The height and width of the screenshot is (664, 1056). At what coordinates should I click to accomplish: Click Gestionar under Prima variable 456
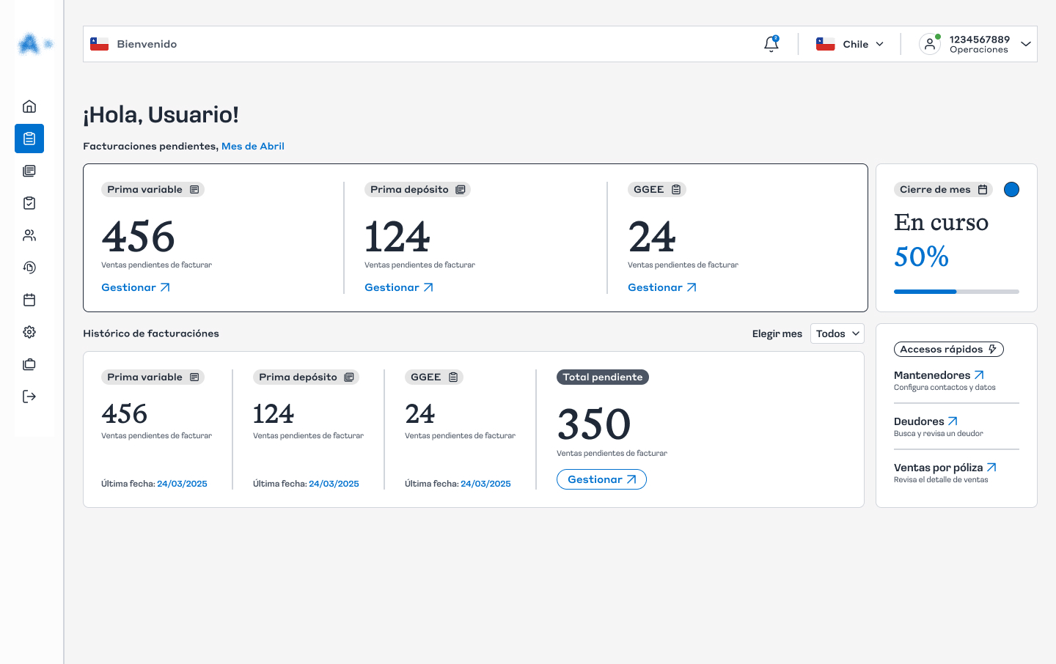136,287
